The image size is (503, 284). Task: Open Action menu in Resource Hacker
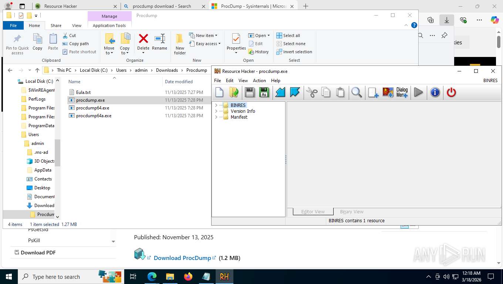tap(259, 81)
